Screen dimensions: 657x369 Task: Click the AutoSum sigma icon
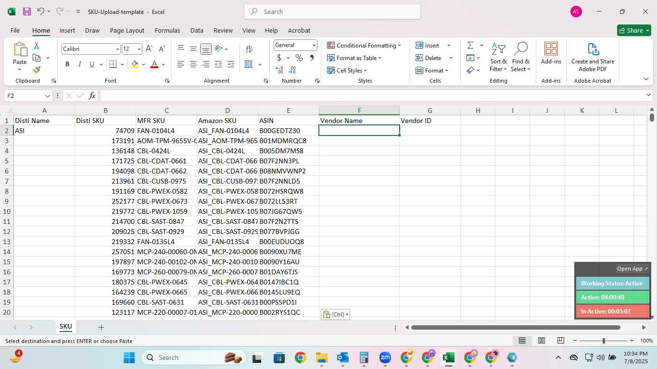pos(470,45)
